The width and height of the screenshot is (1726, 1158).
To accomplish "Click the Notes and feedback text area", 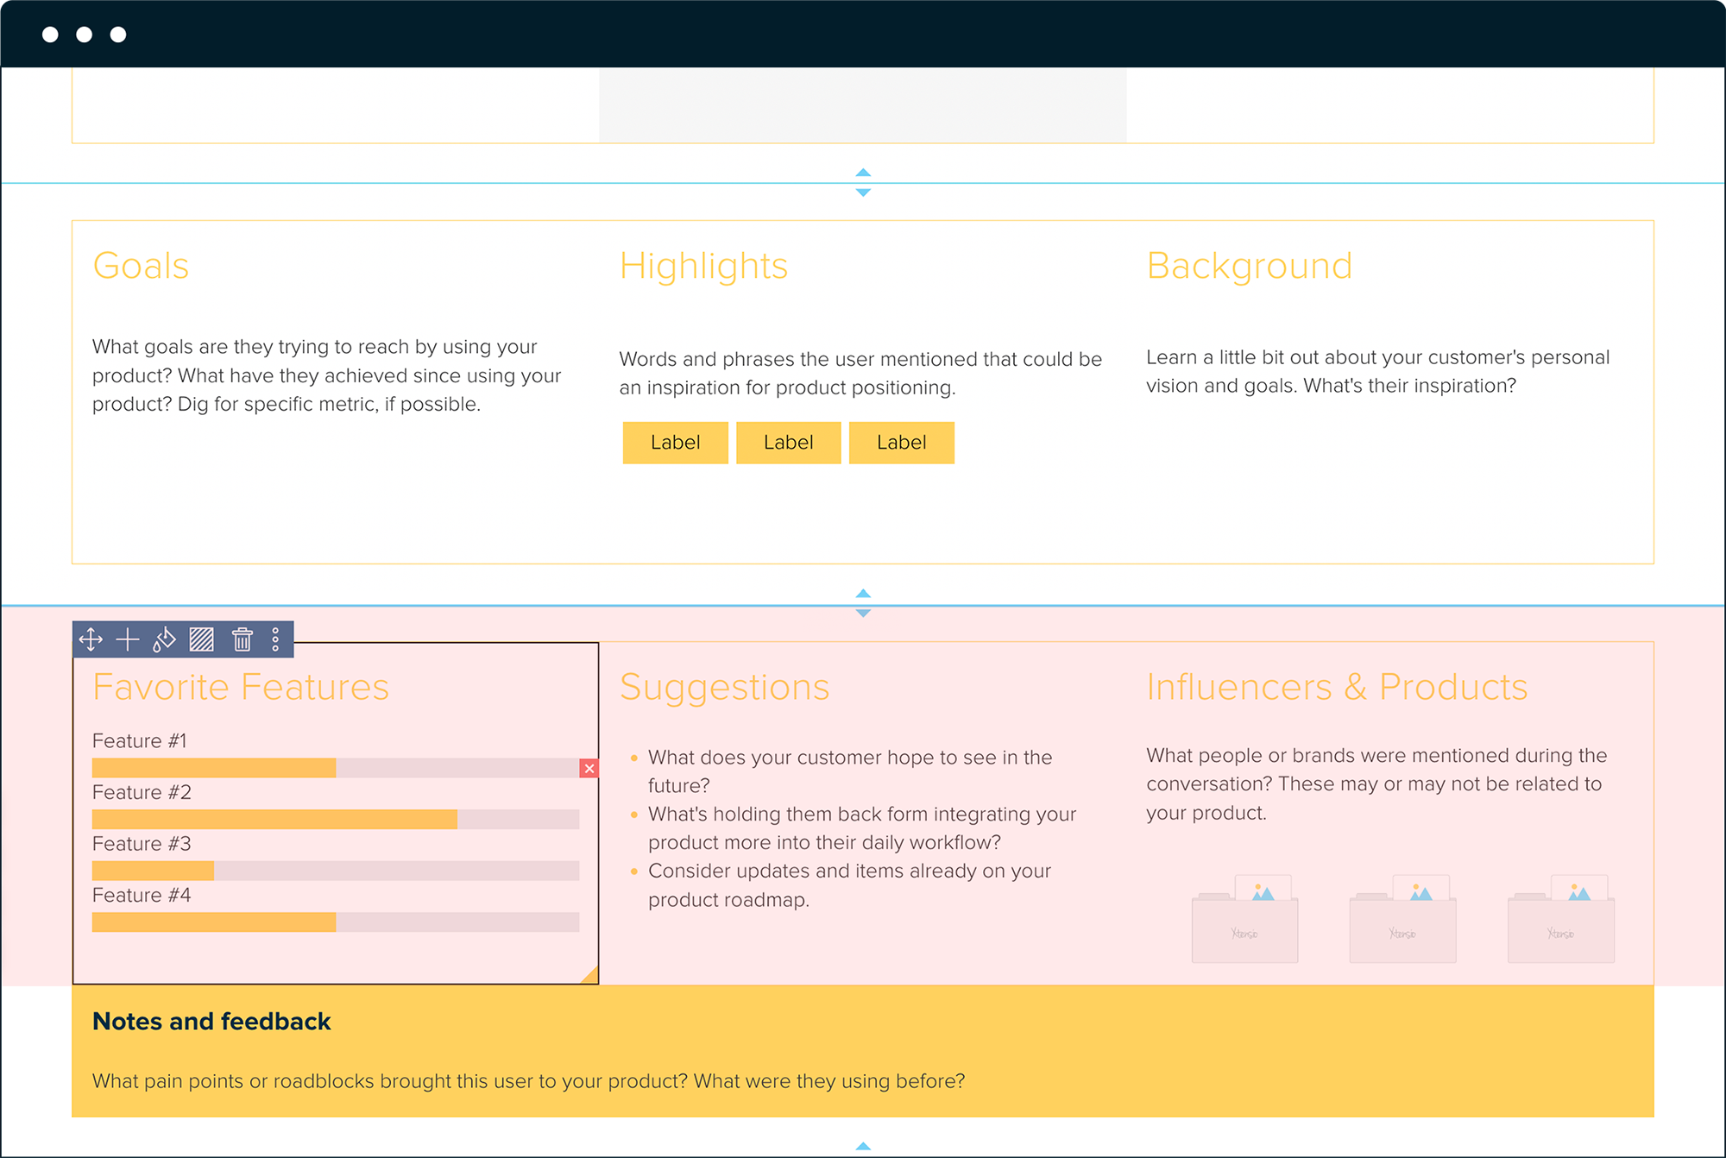I will click(x=528, y=1081).
